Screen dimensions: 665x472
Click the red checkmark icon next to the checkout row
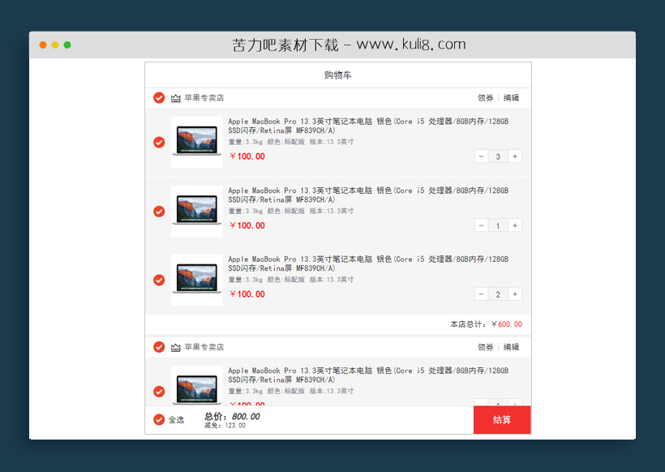click(159, 420)
